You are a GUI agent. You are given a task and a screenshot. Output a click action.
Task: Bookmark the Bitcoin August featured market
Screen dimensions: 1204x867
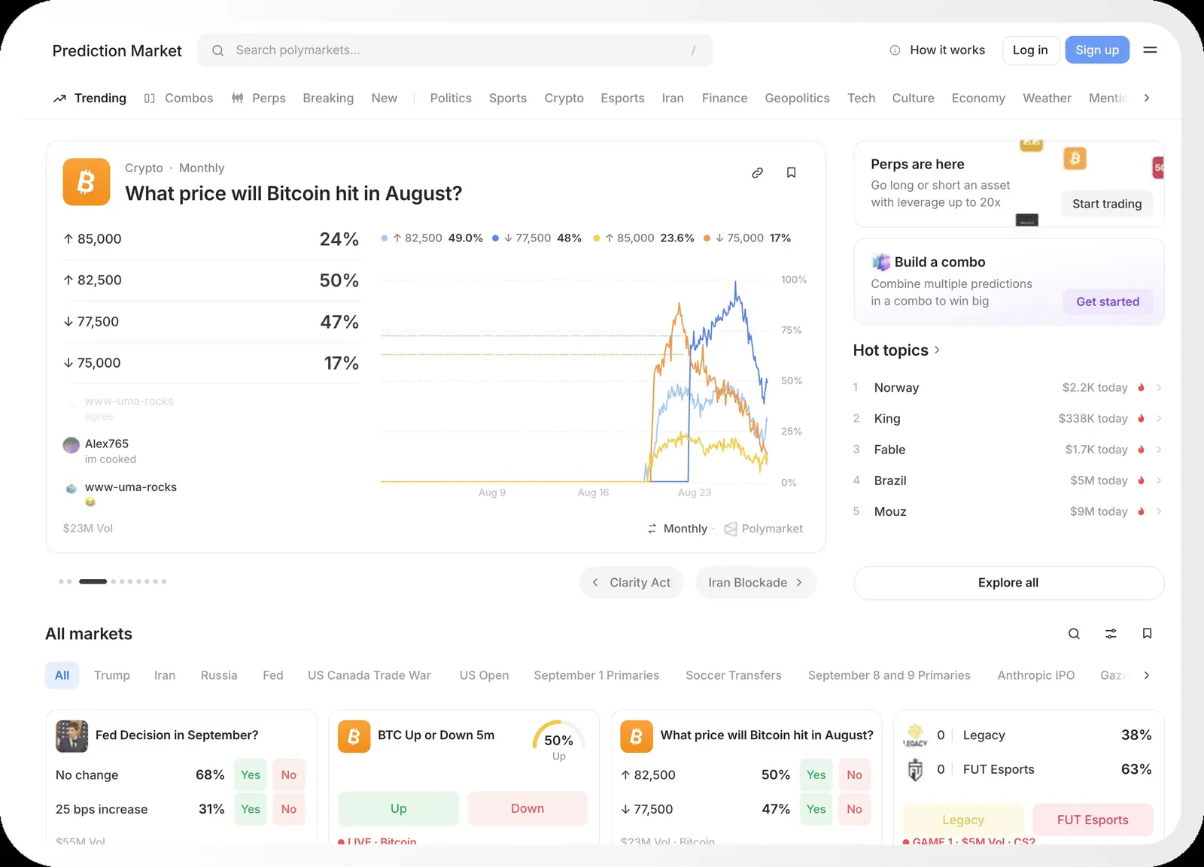click(791, 173)
